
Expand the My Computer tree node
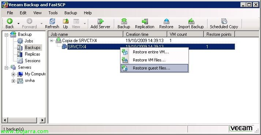point(13,74)
